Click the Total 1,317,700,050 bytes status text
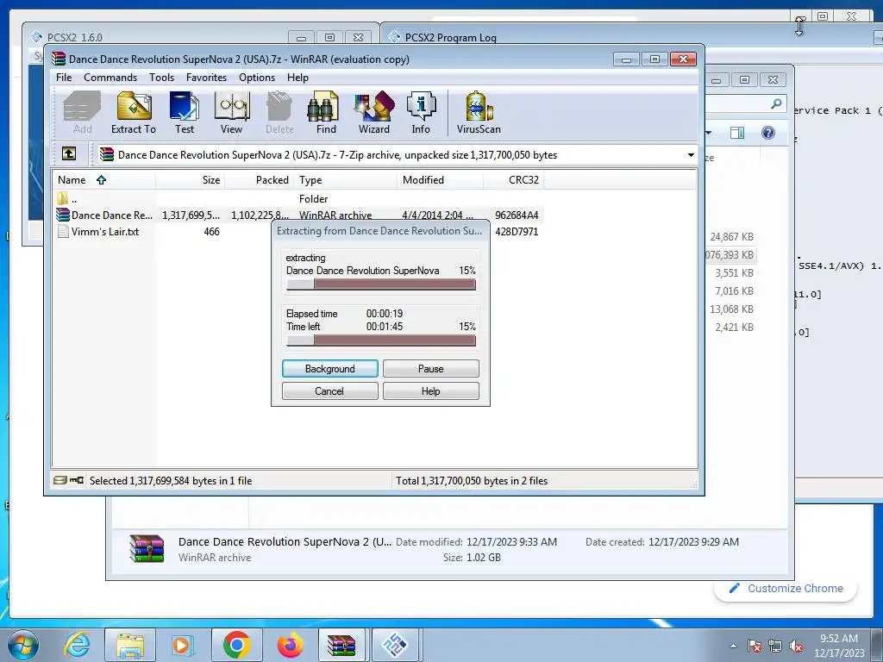 coord(472,481)
